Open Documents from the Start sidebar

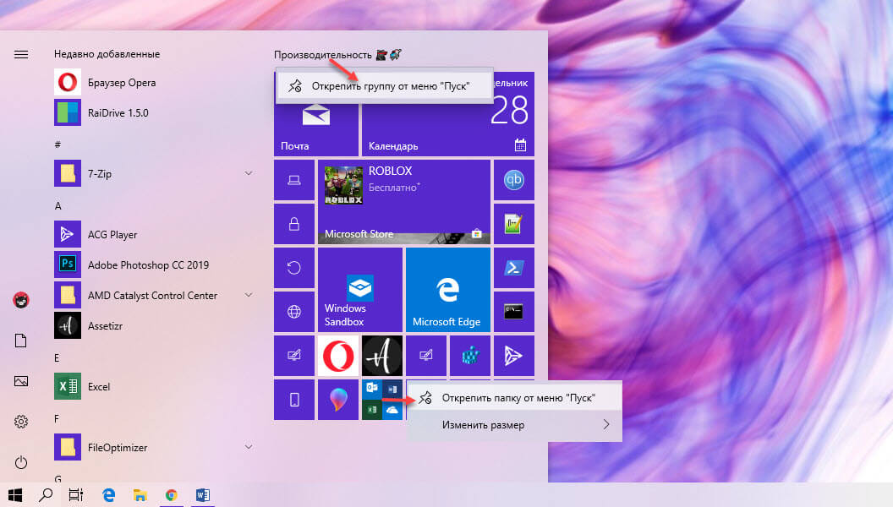coord(21,341)
